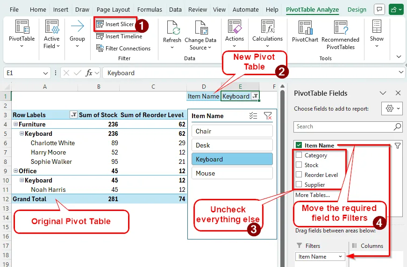This screenshot has width=407, height=267.
Task: Open the File tab
Action: pos(14,10)
